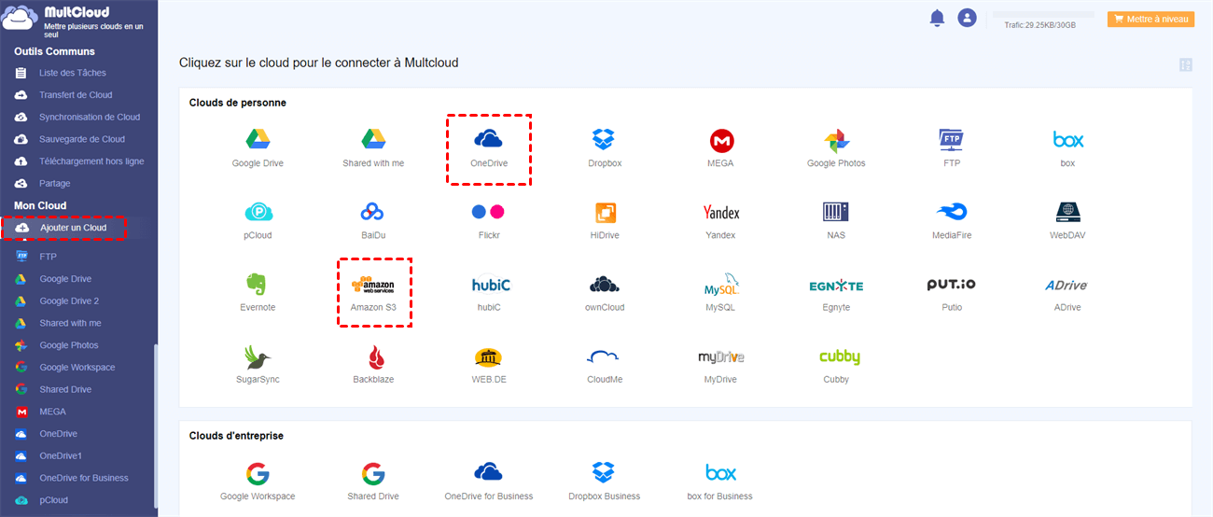Select Dropbox Business cloud
The image size is (1213, 517).
[x=605, y=481]
